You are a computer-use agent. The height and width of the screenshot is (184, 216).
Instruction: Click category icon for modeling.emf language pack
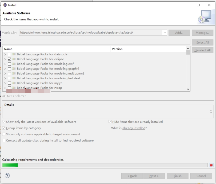[14, 64]
